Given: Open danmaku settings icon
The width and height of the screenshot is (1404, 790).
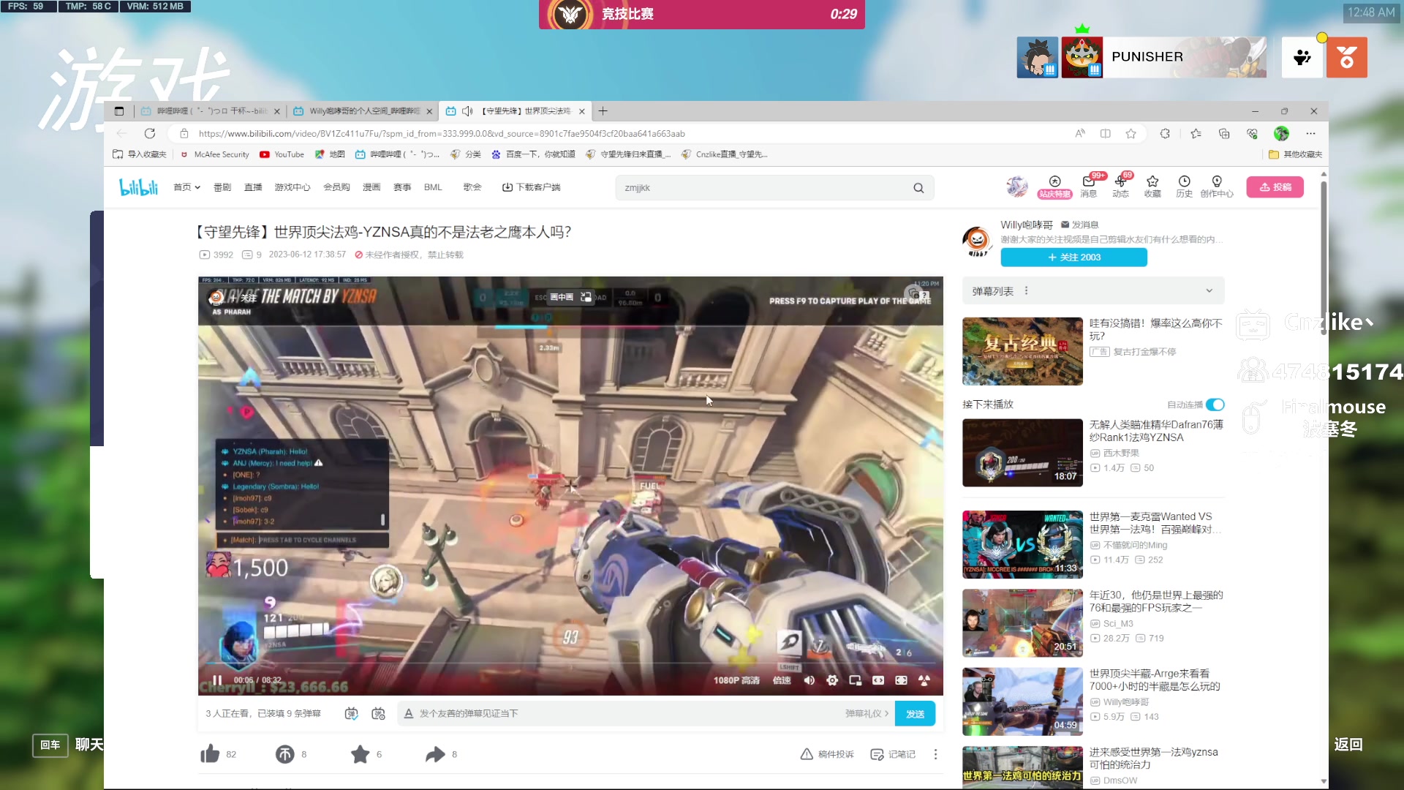Looking at the screenshot, I should 378,713.
